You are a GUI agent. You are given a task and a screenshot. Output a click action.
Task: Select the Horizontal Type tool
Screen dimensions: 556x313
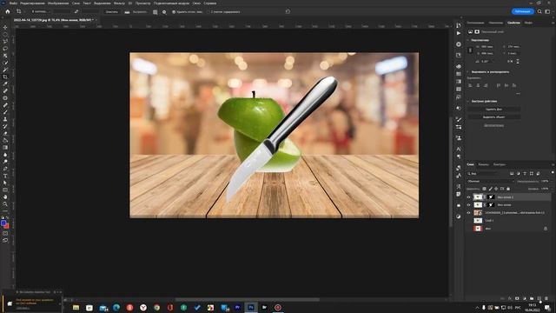coord(5,176)
